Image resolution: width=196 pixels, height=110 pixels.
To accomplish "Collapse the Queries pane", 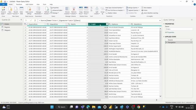I will [21, 20].
